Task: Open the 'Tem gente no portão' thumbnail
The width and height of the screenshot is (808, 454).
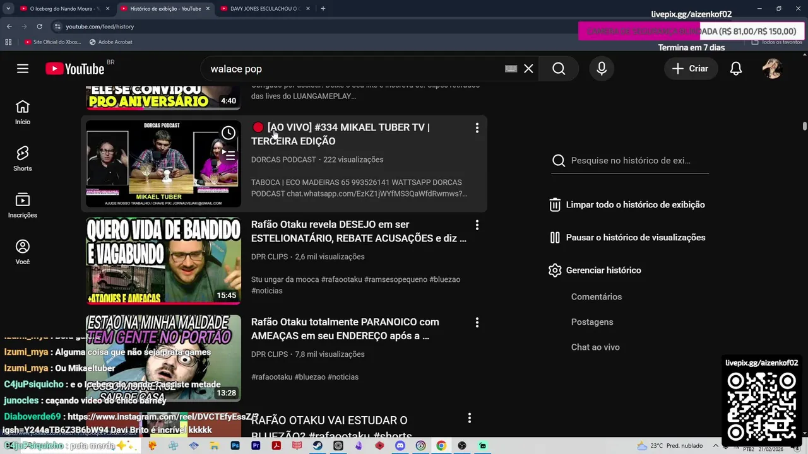Action: coord(163,358)
